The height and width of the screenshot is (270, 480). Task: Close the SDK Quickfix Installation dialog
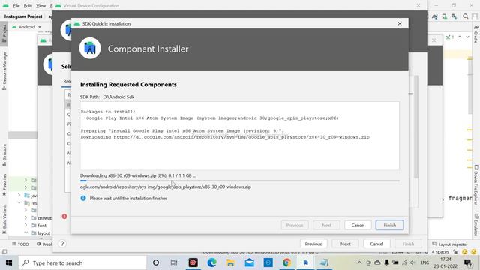click(x=400, y=23)
